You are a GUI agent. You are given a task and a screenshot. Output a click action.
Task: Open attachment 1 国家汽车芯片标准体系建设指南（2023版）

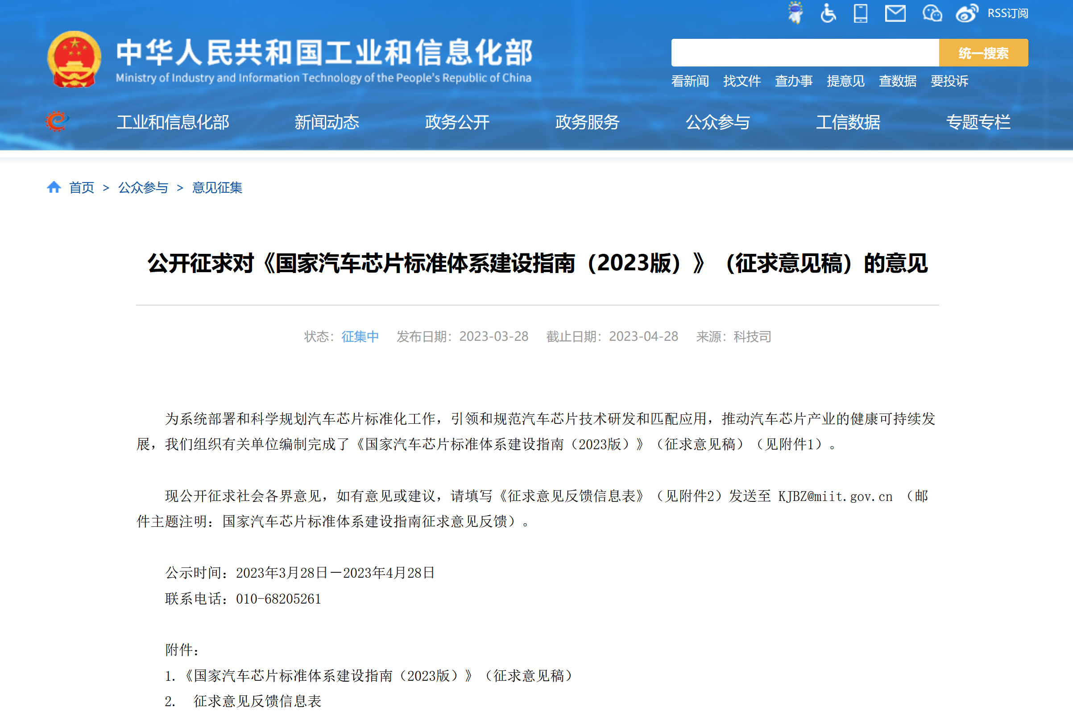tap(371, 676)
